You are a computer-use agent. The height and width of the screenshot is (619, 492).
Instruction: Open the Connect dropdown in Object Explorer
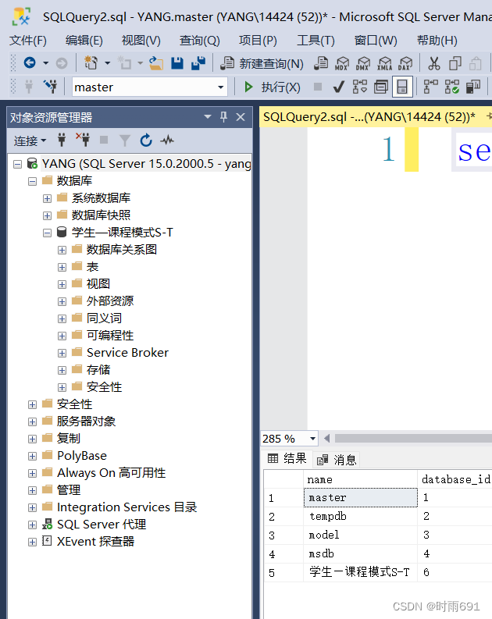click(30, 141)
